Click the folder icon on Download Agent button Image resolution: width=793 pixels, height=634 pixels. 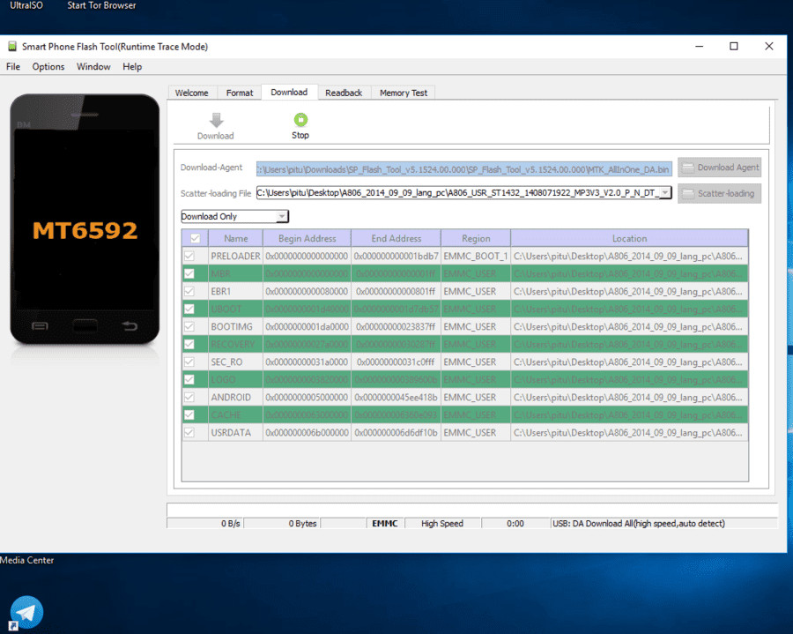(x=688, y=168)
